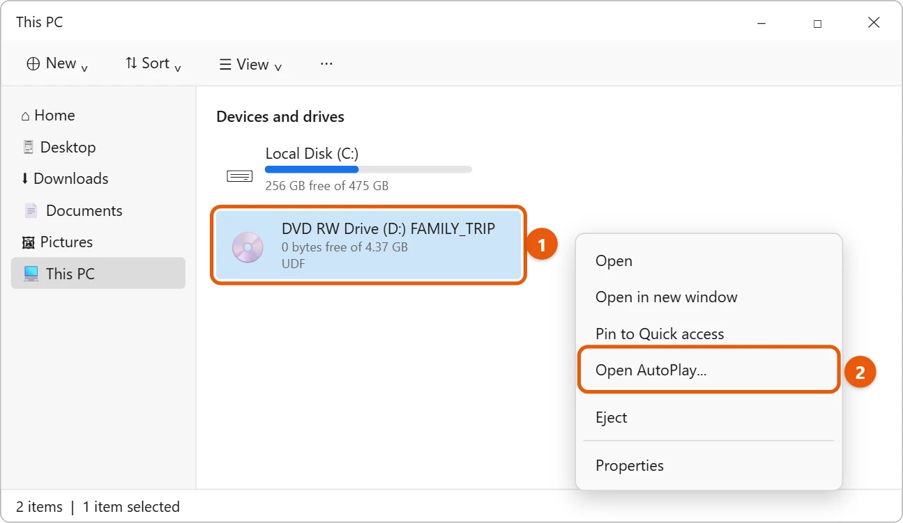
Task: Click the Home icon in sidebar
Action: (x=26, y=116)
